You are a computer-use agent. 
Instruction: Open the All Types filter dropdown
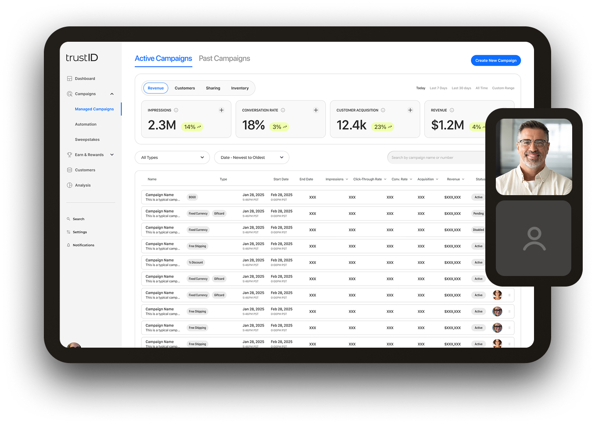172,157
